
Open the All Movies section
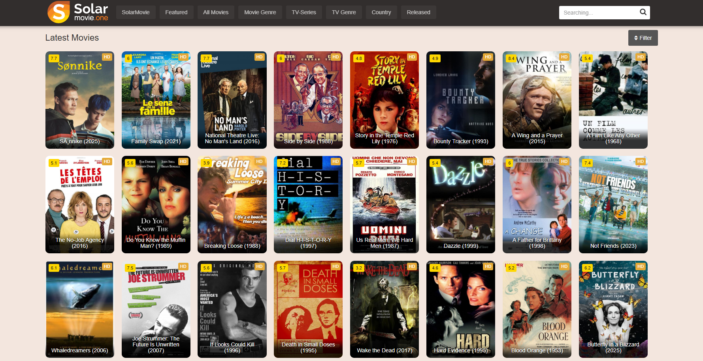(216, 12)
